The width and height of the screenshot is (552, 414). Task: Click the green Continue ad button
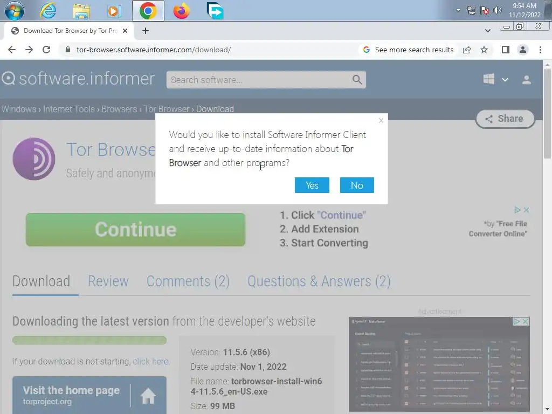pyautogui.click(x=135, y=230)
